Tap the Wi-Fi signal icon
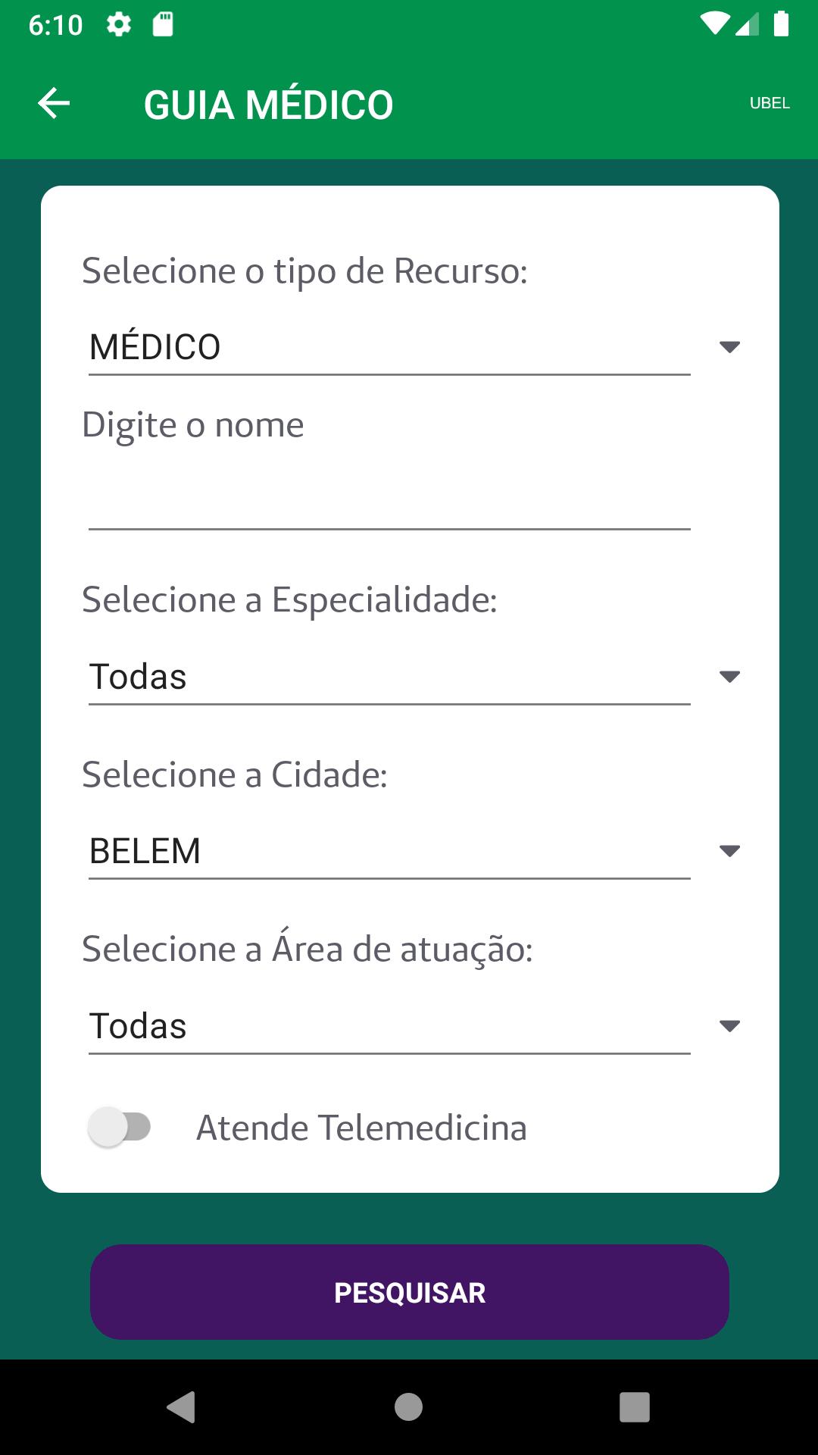The height and width of the screenshot is (1455, 818). click(x=713, y=24)
